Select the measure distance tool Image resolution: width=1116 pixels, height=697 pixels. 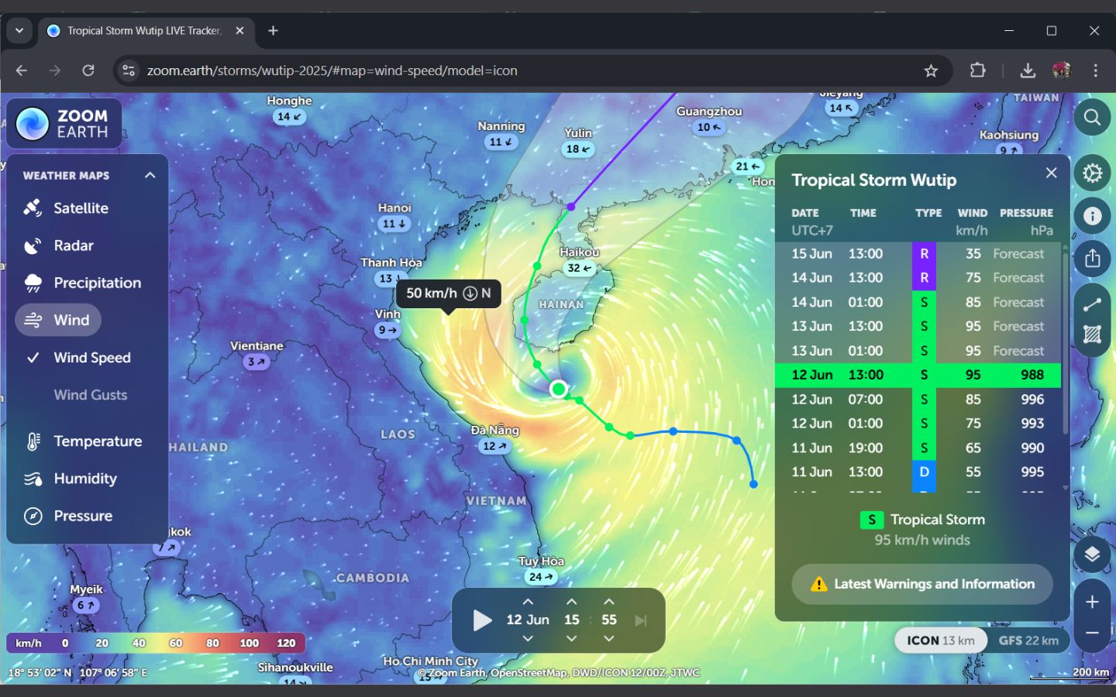[1092, 304]
